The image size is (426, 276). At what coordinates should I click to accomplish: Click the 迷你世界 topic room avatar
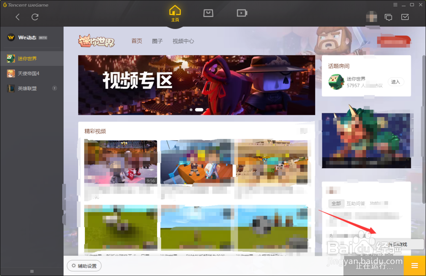(337, 82)
